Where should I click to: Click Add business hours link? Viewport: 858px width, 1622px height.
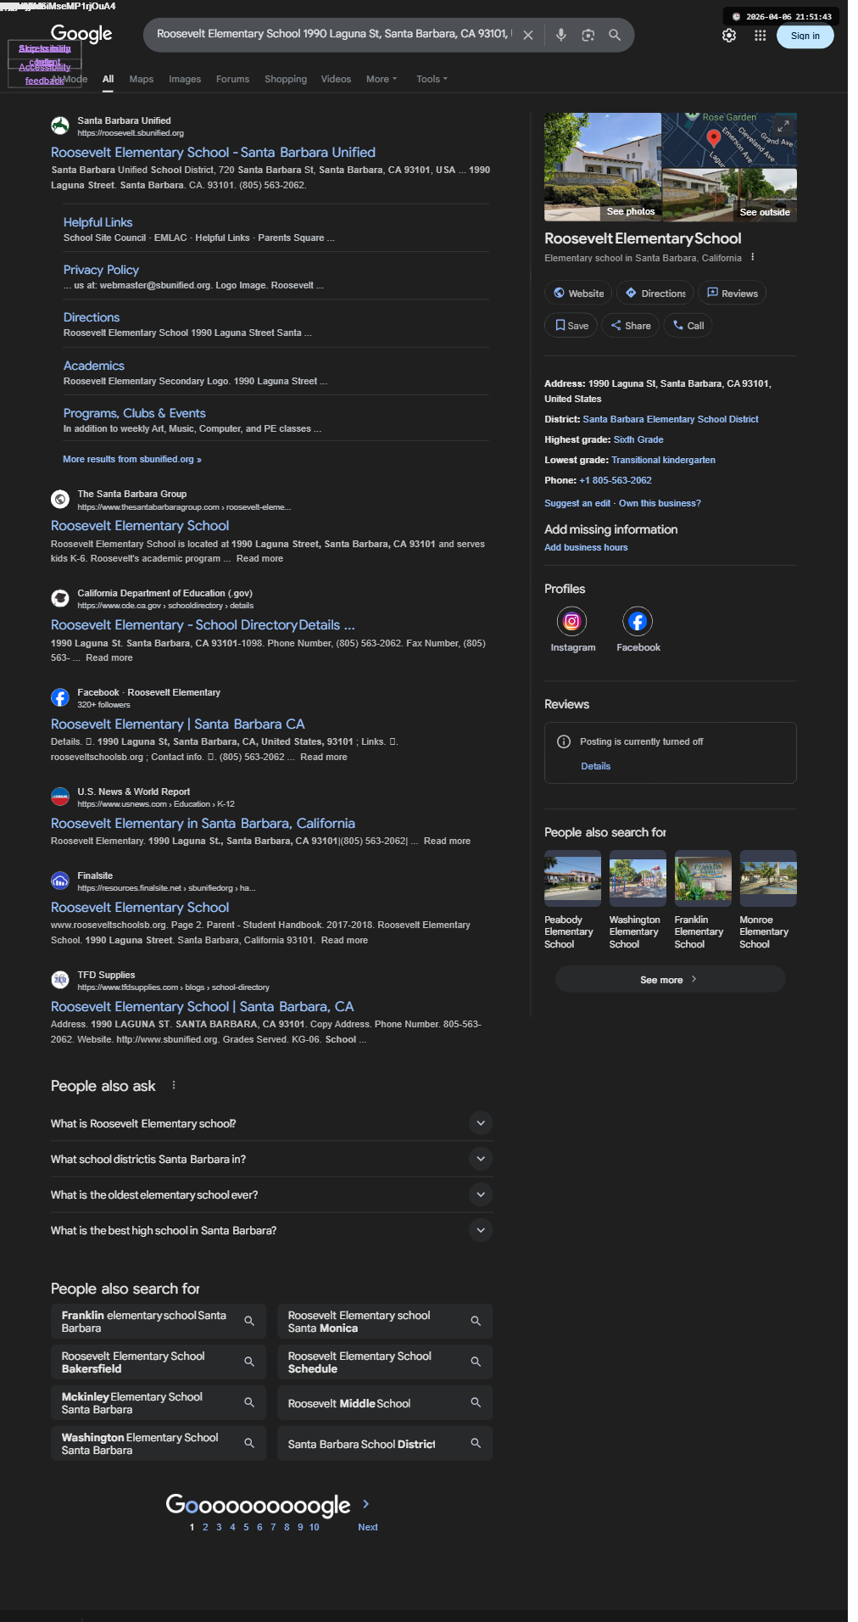pos(586,547)
